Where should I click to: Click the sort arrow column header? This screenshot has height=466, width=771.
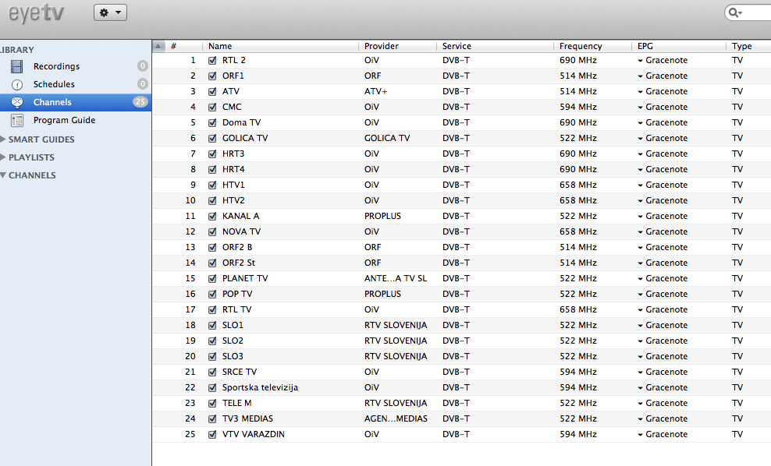click(x=158, y=46)
